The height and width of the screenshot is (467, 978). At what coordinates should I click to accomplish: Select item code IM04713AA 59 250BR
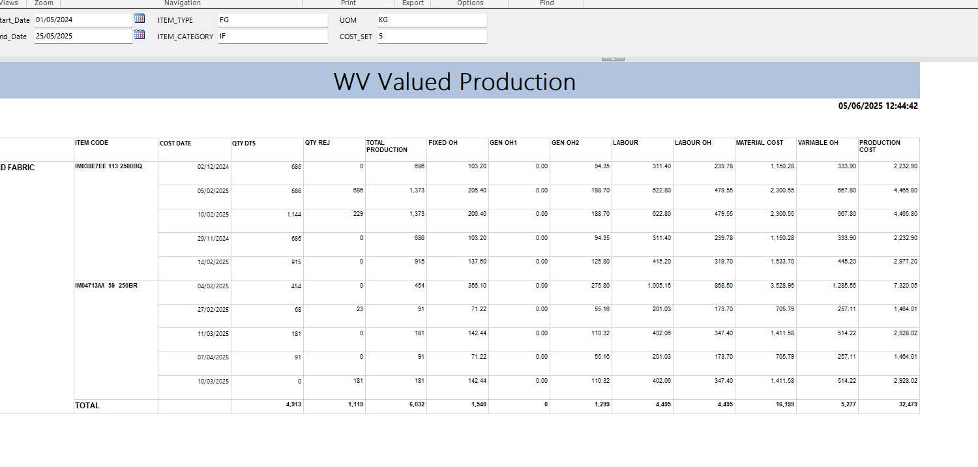[106, 286]
